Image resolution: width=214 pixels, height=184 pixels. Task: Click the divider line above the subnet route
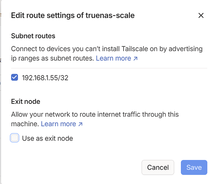point(109,68)
